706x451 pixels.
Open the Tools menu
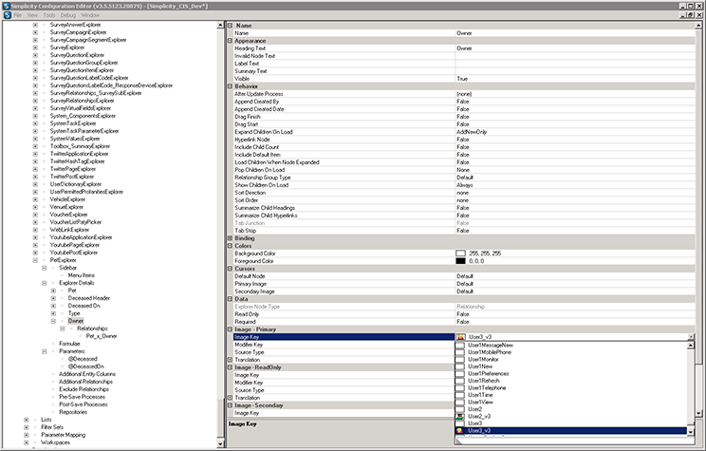49,15
